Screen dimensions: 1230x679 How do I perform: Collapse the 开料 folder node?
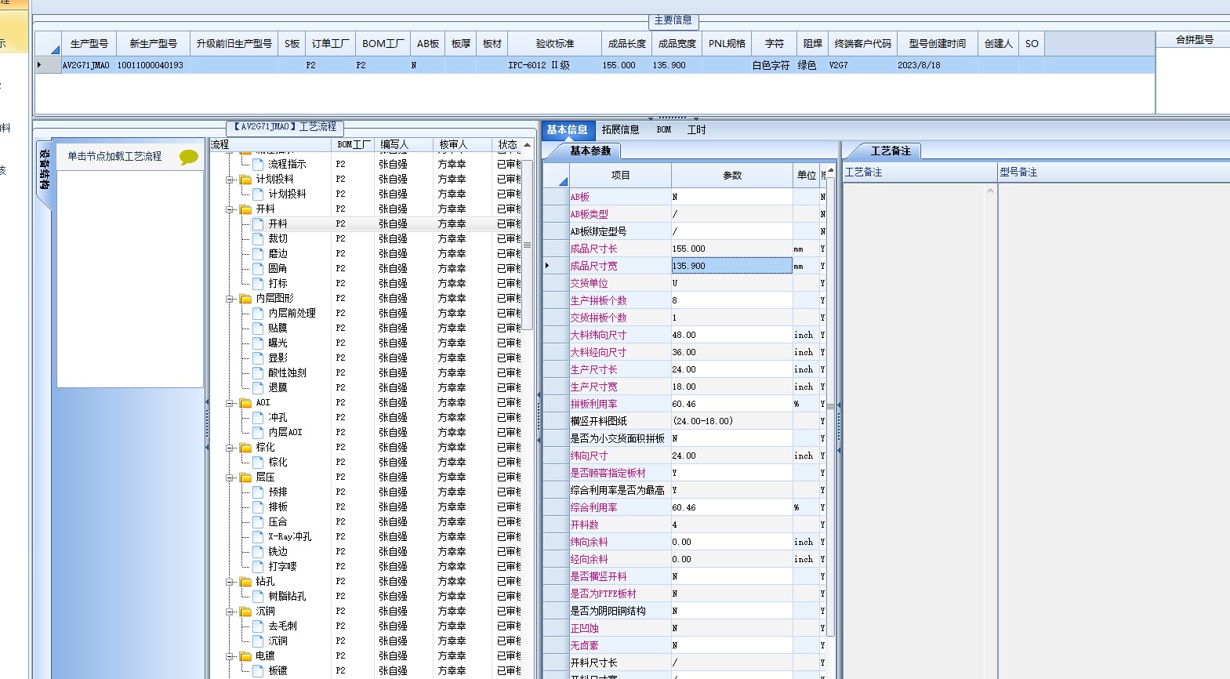(x=230, y=209)
